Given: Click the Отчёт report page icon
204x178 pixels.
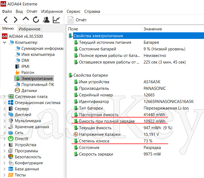Looking at the screenshot, I should (x=71, y=20).
